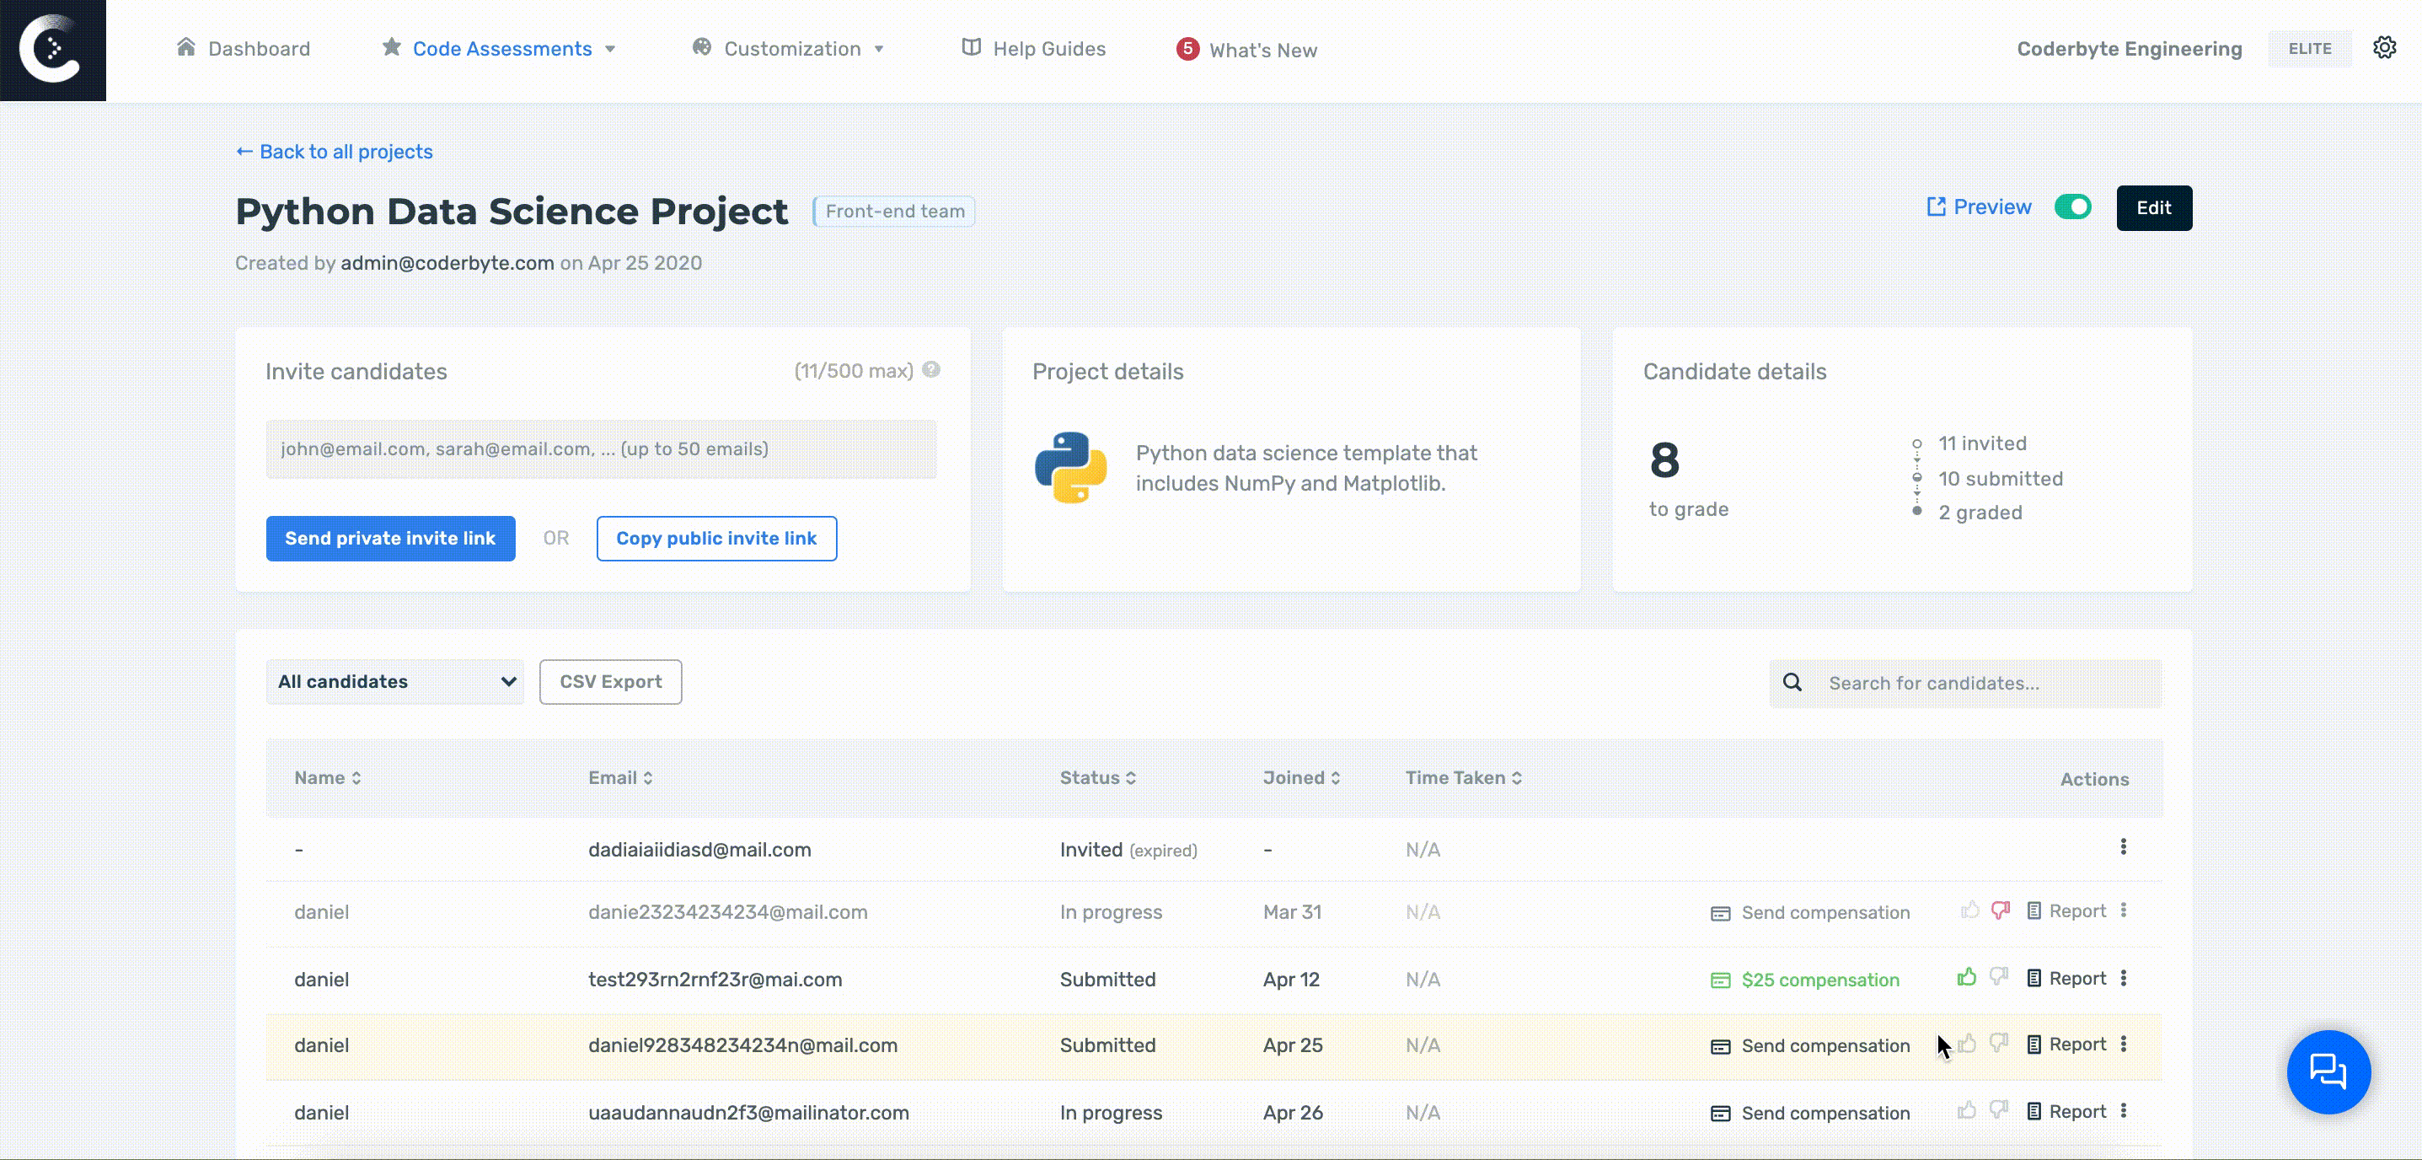2422x1160 pixels.
Task: Expand the Customization menu
Action: (789, 48)
